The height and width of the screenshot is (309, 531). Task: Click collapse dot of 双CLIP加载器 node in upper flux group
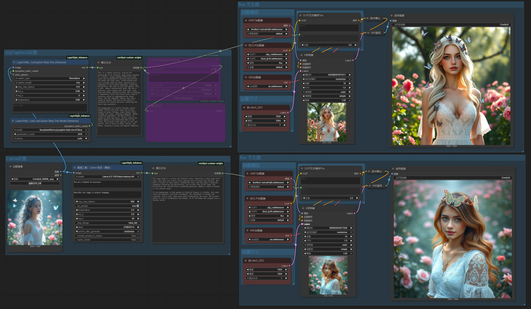tap(246, 45)
